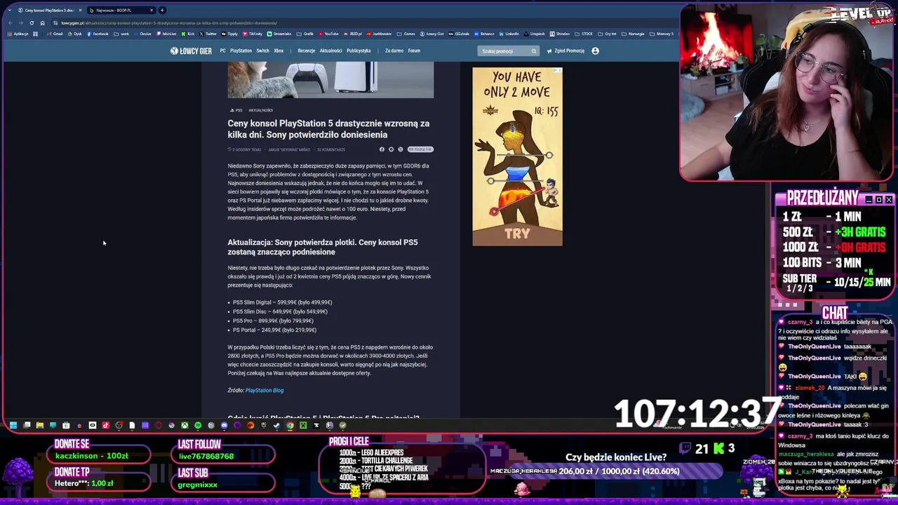Open the Xbox menu item

point(279,50)
